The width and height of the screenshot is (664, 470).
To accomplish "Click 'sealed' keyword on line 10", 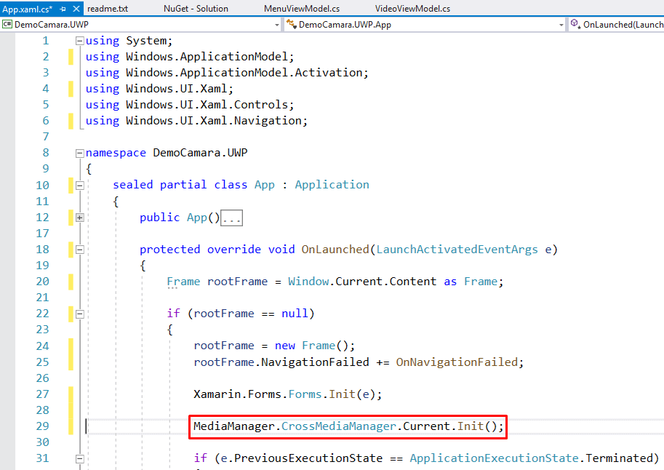I will tap(132, 185).
